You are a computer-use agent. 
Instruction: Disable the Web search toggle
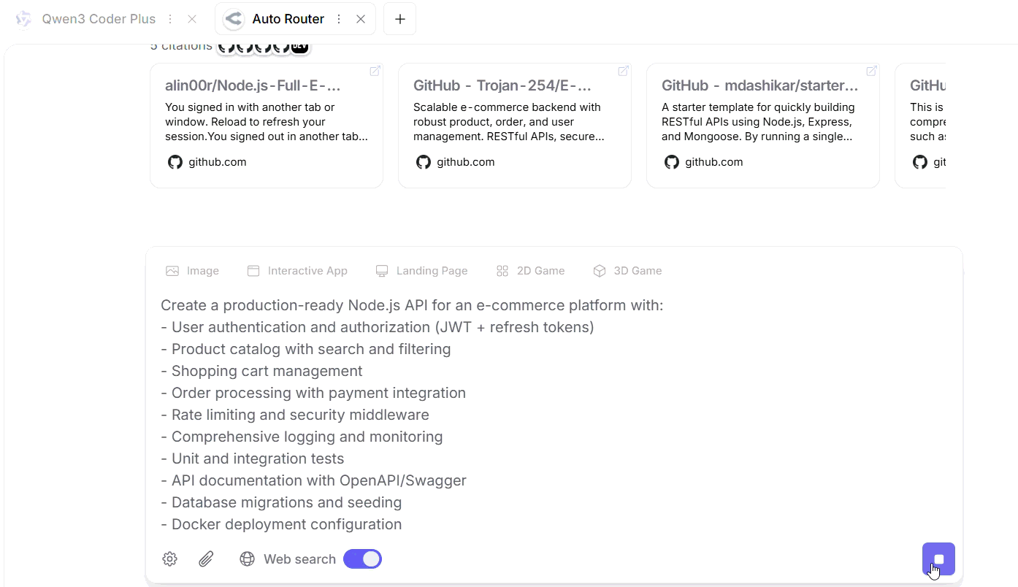click(362, 559)
